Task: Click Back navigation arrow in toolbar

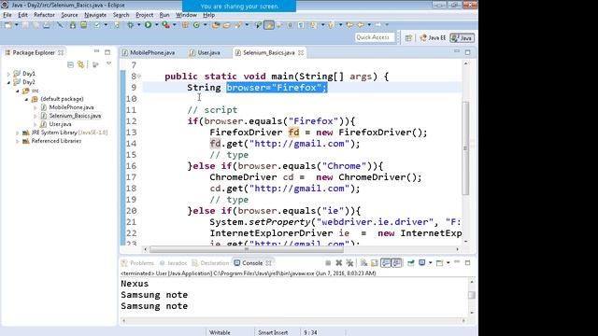Action: [x=361, y=25]
